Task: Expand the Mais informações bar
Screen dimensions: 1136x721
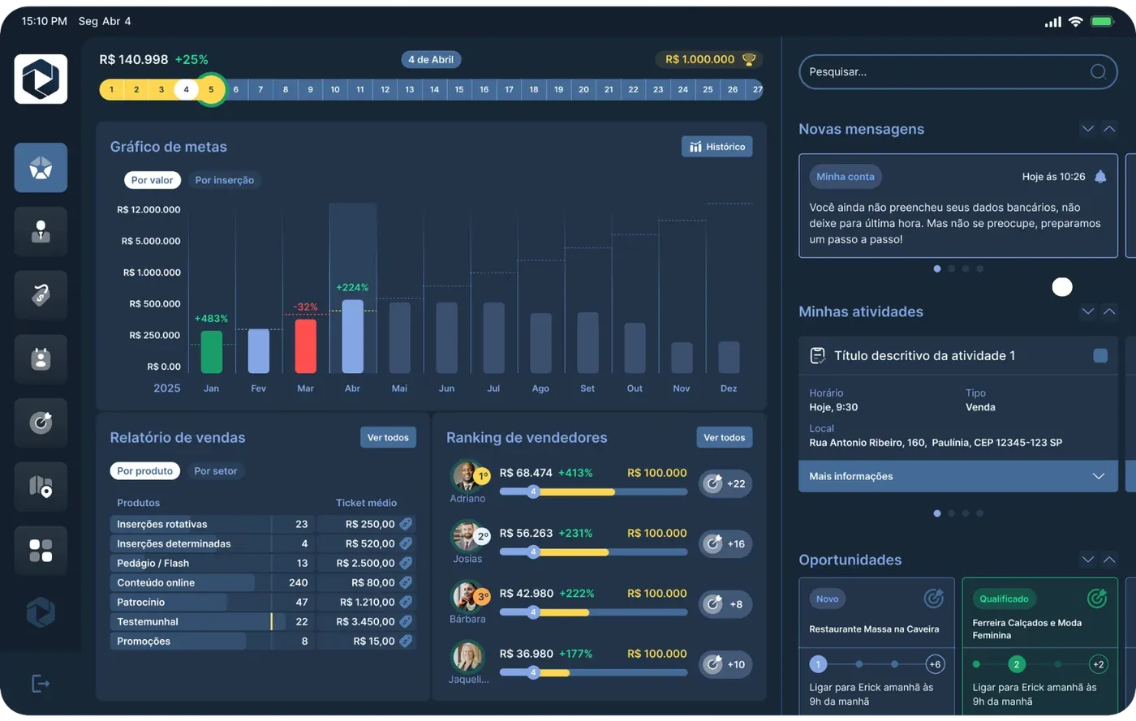Action: [958, 476]
